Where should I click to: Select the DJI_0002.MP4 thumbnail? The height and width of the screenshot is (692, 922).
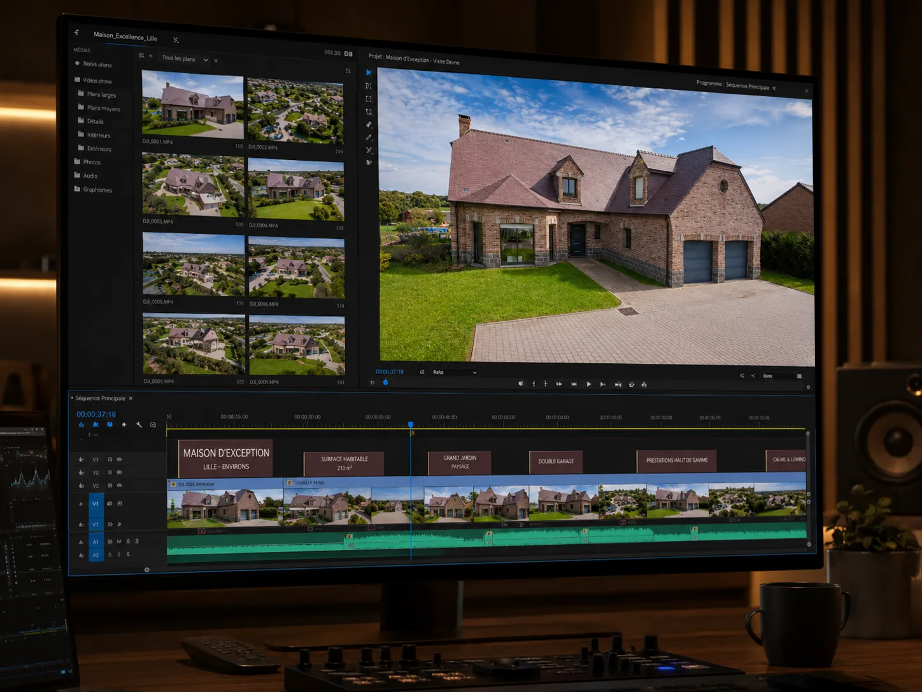point(295,110)
